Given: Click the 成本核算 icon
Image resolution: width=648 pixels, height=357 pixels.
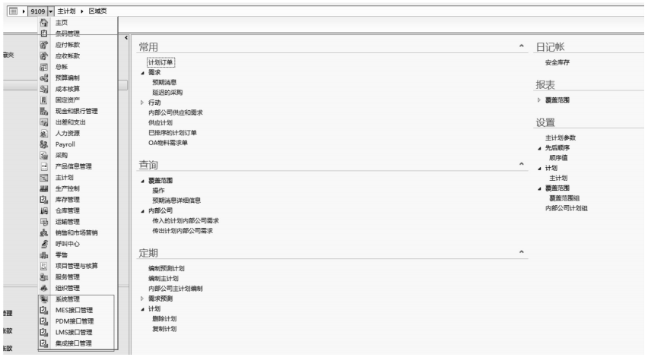Looking at the screenshot, I should (x=44, y=89).
